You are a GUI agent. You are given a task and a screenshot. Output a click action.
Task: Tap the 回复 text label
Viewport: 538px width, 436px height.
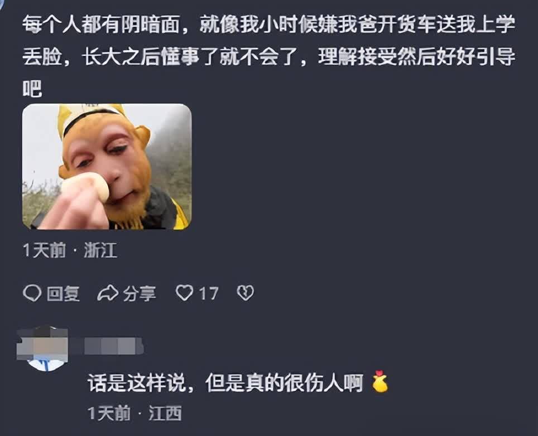point(63,293)
